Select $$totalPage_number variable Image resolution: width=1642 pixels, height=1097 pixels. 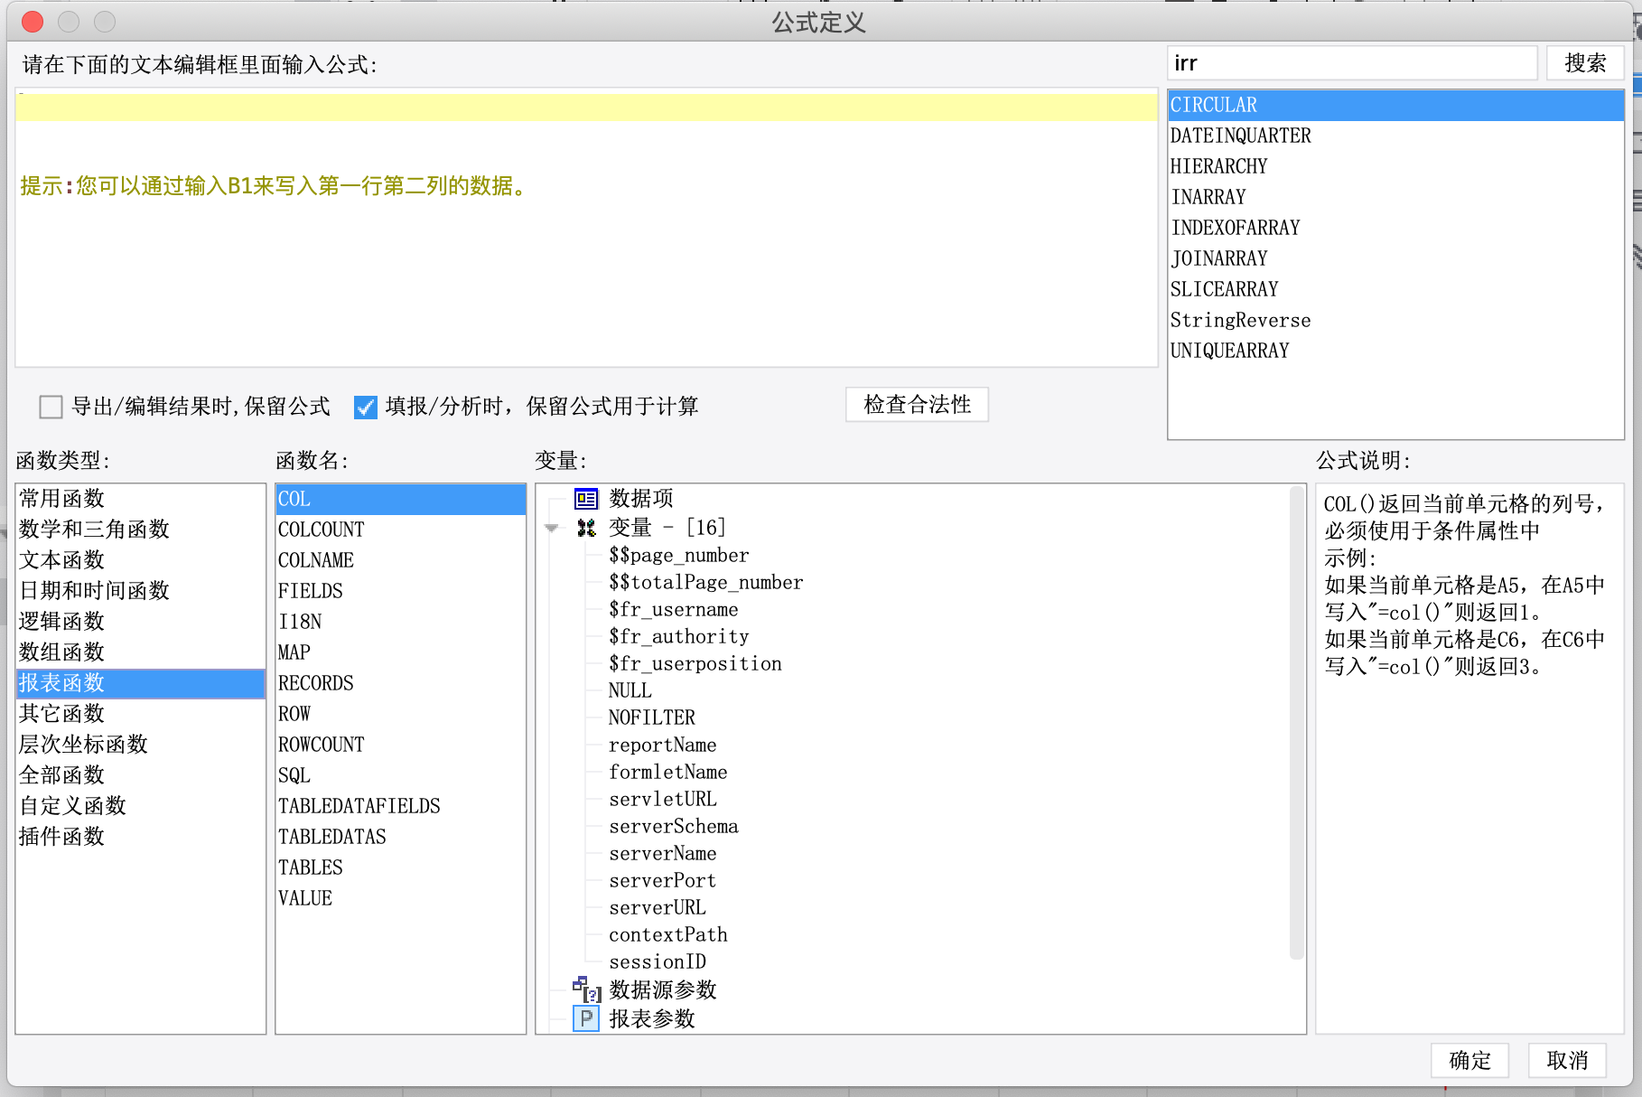click(x=705, y=582)
